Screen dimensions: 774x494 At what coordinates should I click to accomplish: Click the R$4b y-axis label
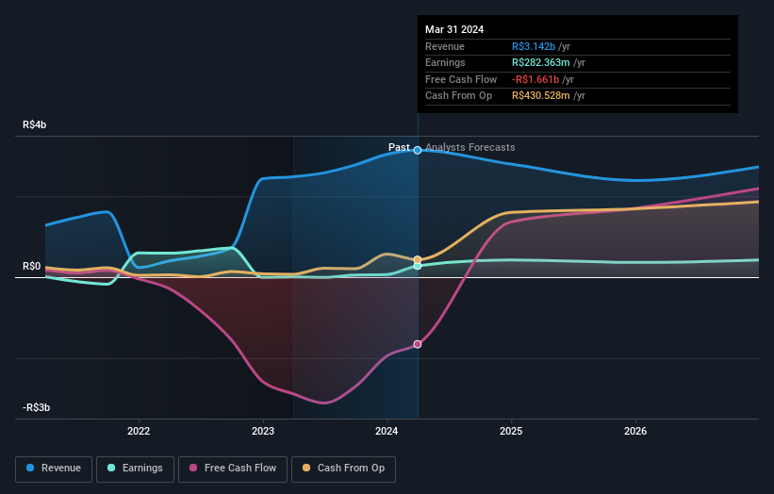(35, 124)
